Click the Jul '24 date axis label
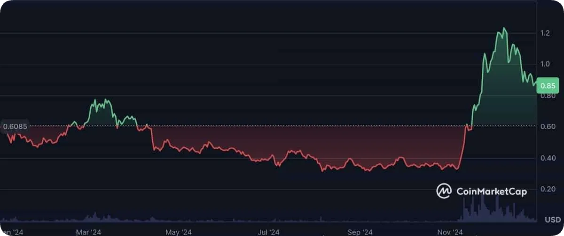Image resolution: width=564 pixels, height=236 pixels. pos(269,232)
